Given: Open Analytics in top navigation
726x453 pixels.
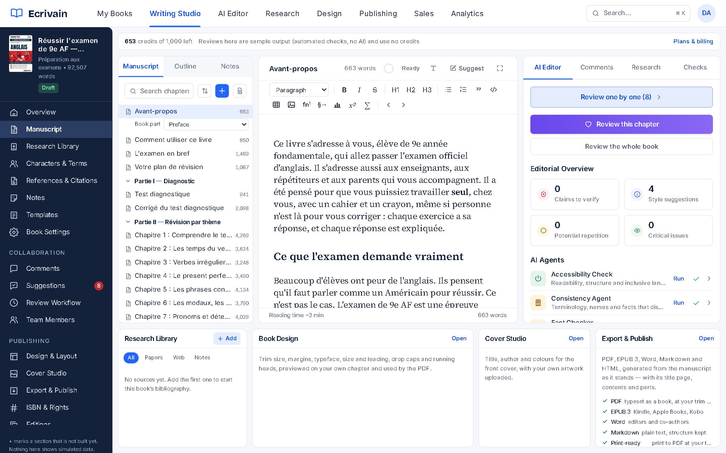Looking at the screenshot, I should point(467,13).
